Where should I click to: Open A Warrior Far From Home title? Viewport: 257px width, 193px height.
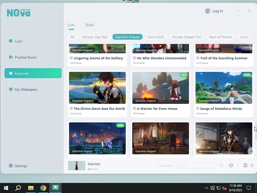coord(157,109)
